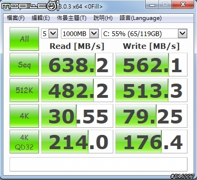Select Seq read result 638.2

[x=77, y=65]
